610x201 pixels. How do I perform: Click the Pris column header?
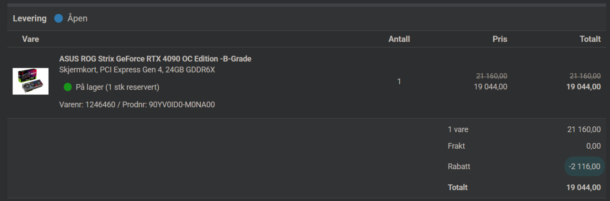tap(499, 39)
